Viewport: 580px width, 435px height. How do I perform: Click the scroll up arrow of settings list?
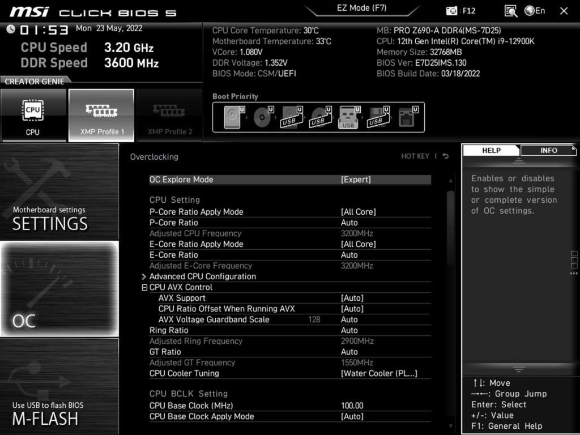(x=450, y=181)
